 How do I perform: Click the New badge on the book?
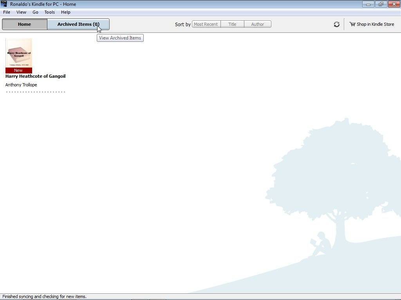[18, 70]
